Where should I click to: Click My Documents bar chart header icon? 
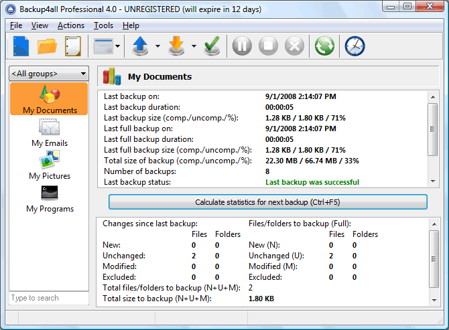coord(112,76)
